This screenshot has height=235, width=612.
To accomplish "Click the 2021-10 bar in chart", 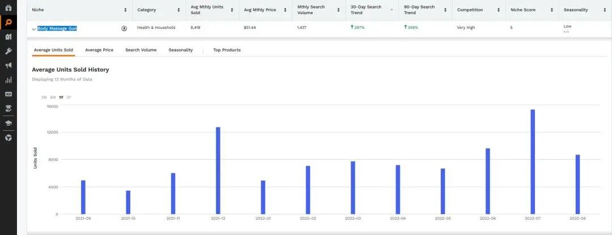I will point(128,202).
